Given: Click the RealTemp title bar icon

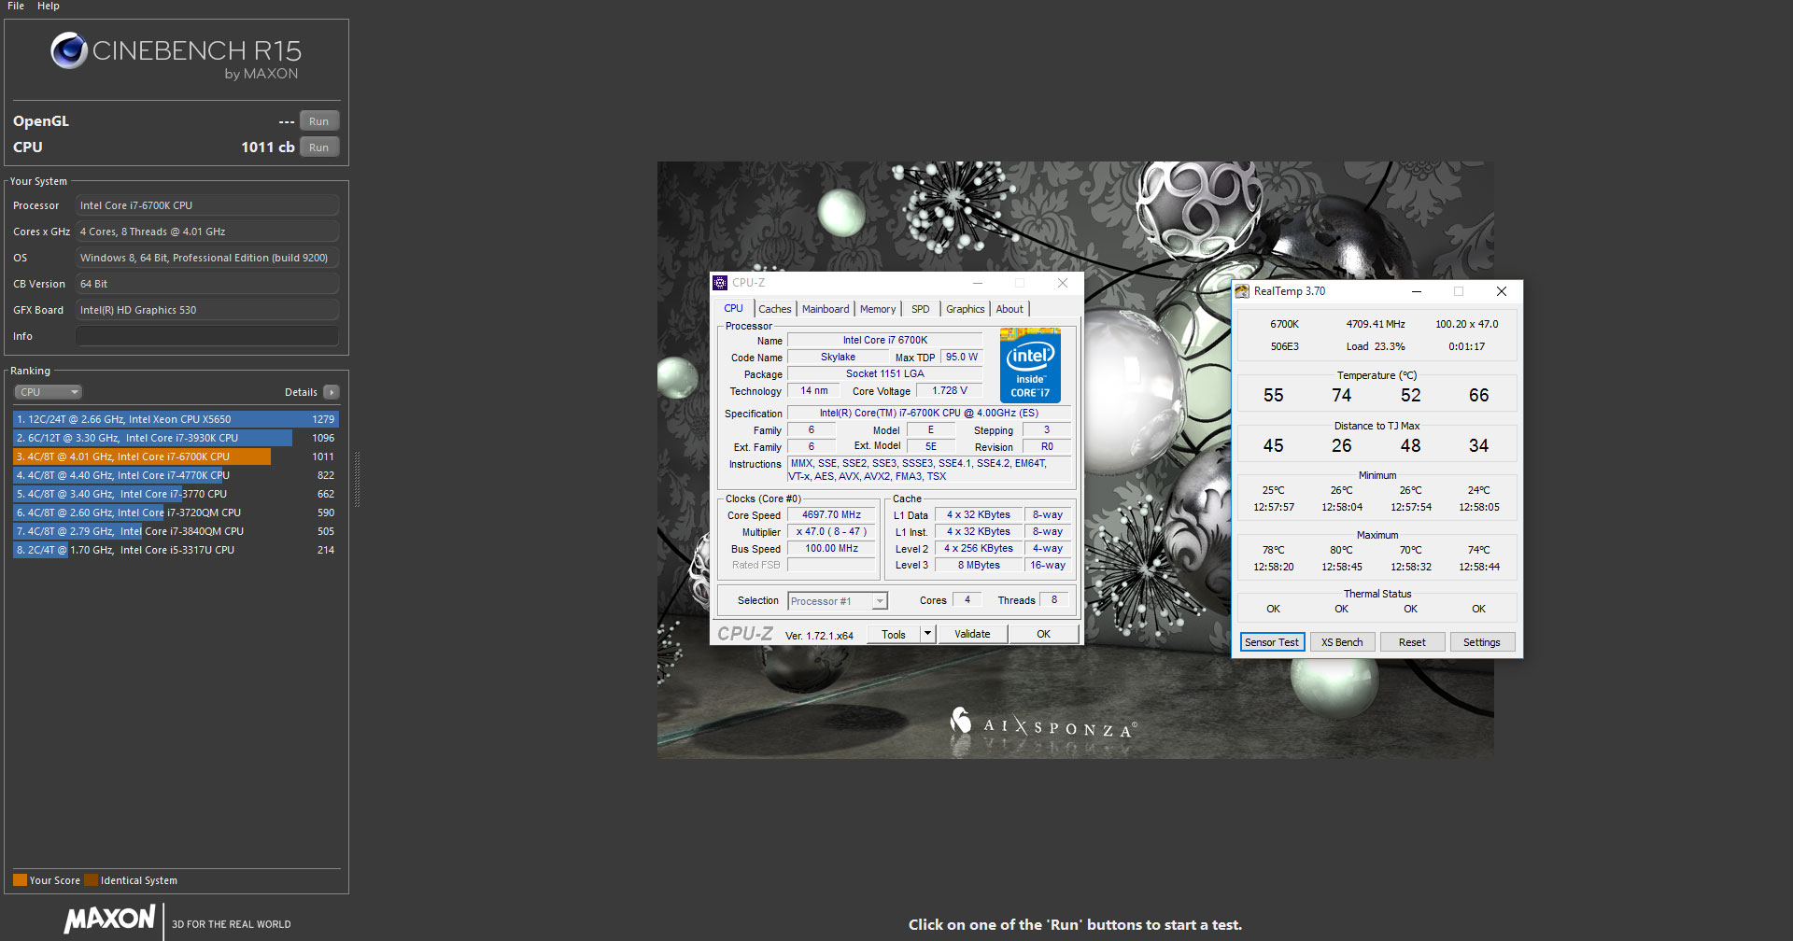Looking at the screenshot, I should pos(1242,291).
